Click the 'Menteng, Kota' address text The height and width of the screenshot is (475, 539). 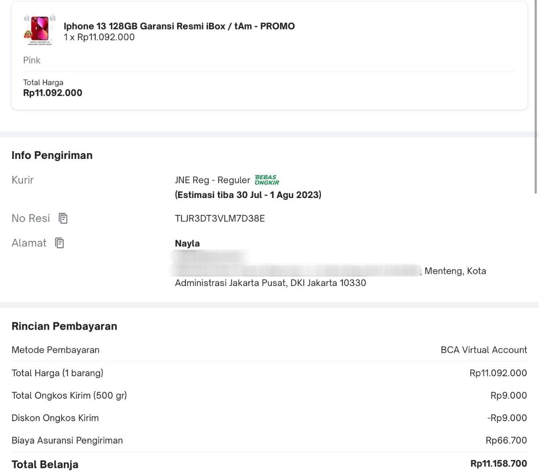click(455, 271)
